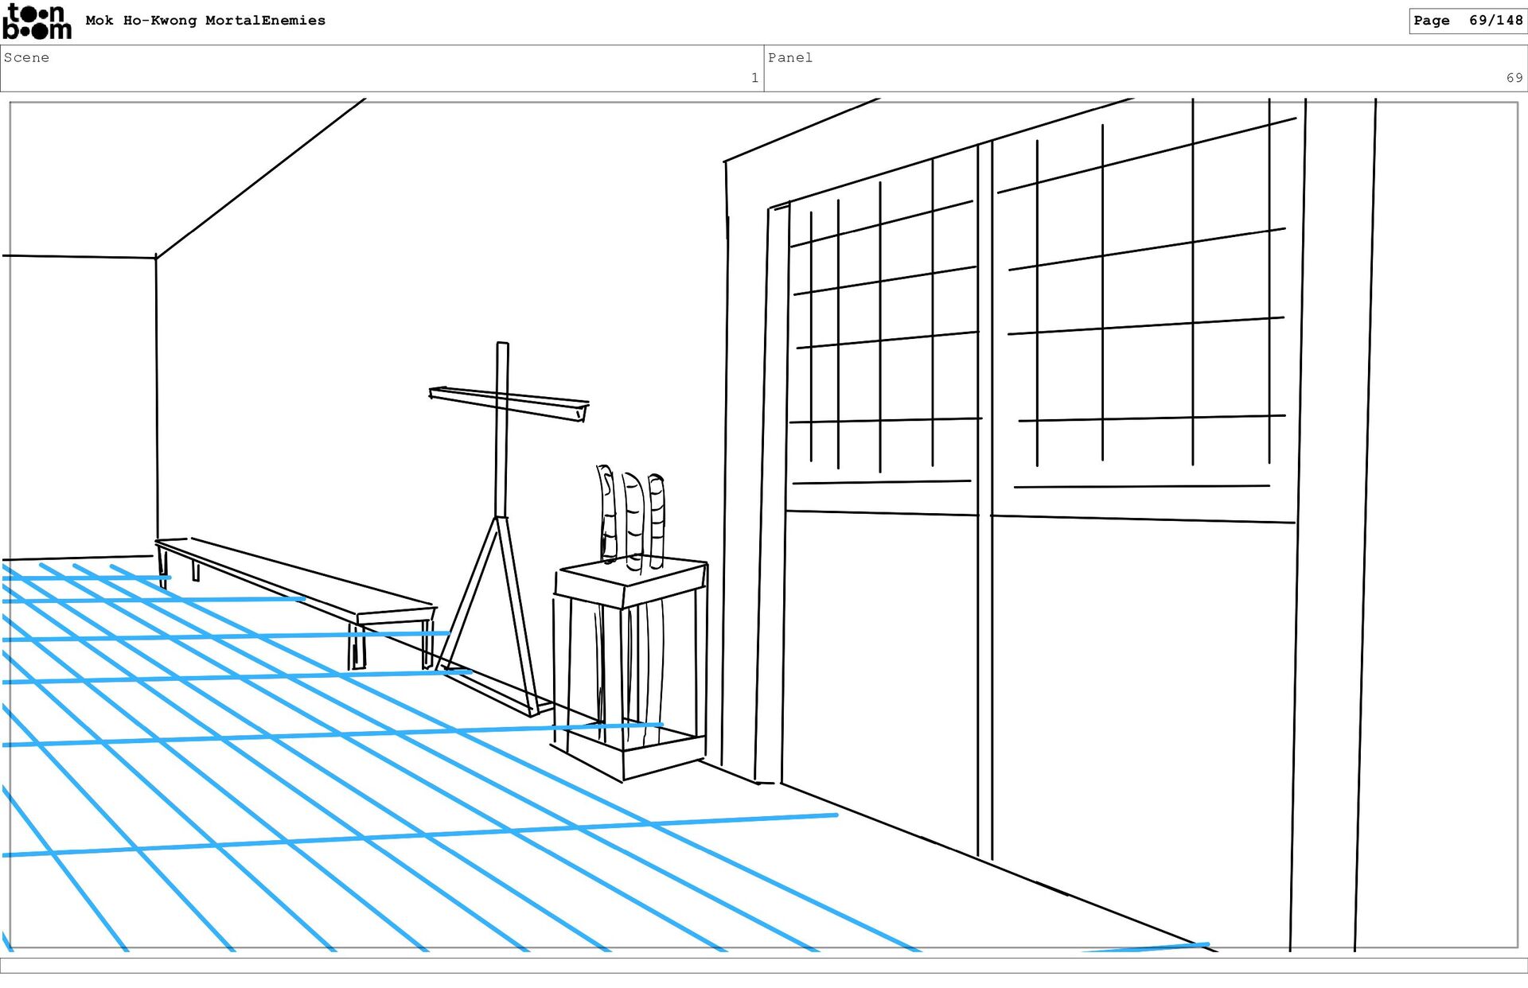The width and height of the screenshot is (1528, 988).
Task: Click the Page 69/148 indicator box
Action: [1467, 21]
